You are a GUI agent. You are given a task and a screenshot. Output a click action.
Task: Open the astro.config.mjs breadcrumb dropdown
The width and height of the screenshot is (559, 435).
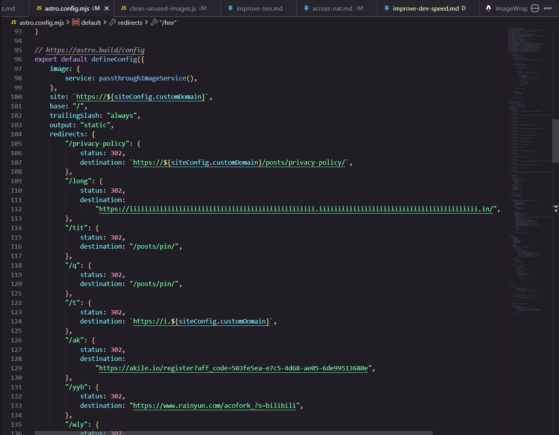pos(41,22)
